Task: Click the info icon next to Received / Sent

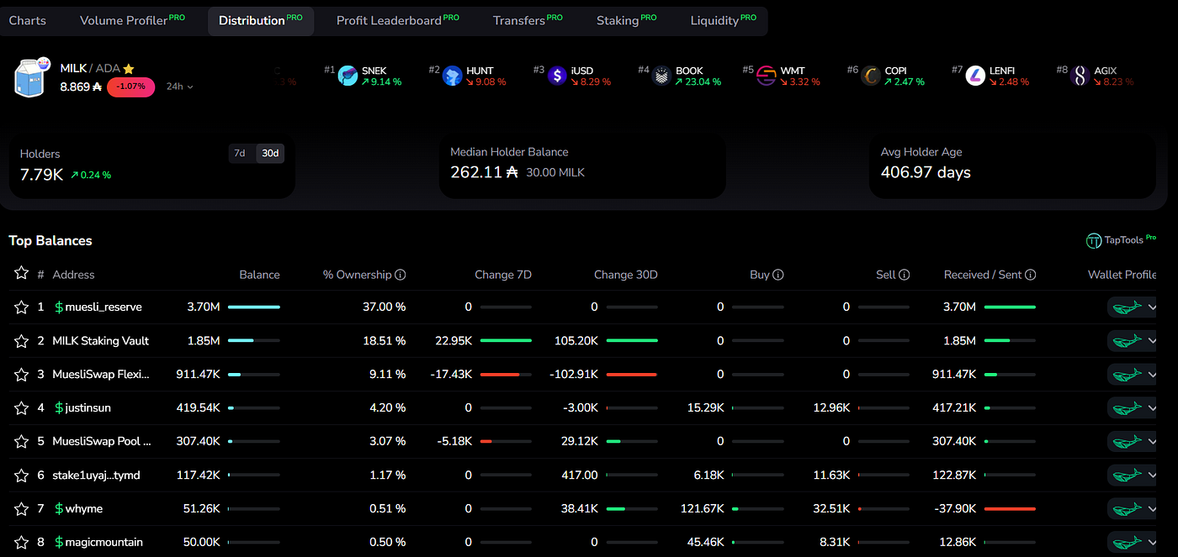Action: pyautogui.click(x=1031, y=275)
